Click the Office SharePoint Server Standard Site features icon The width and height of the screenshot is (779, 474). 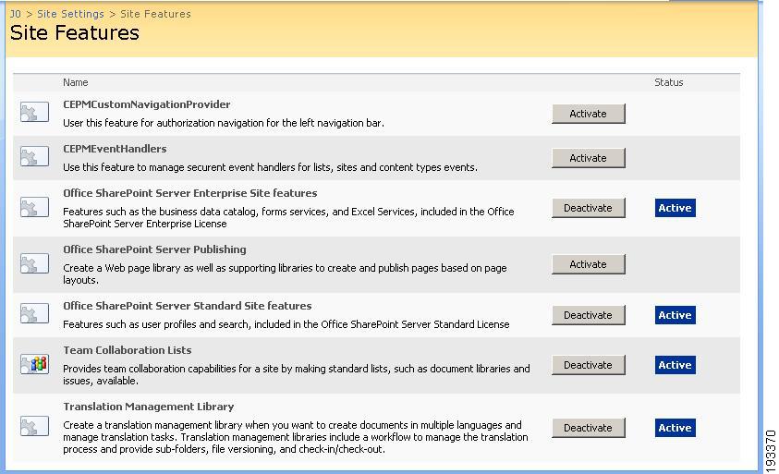[x=34, y=313]
